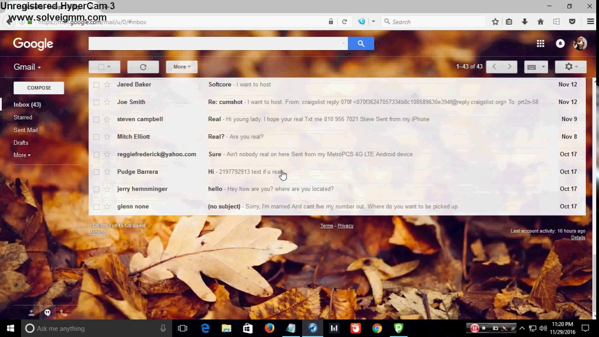Open the More actions dropdown
Viewport: 599px width, 337px height.
click(182, 67)
